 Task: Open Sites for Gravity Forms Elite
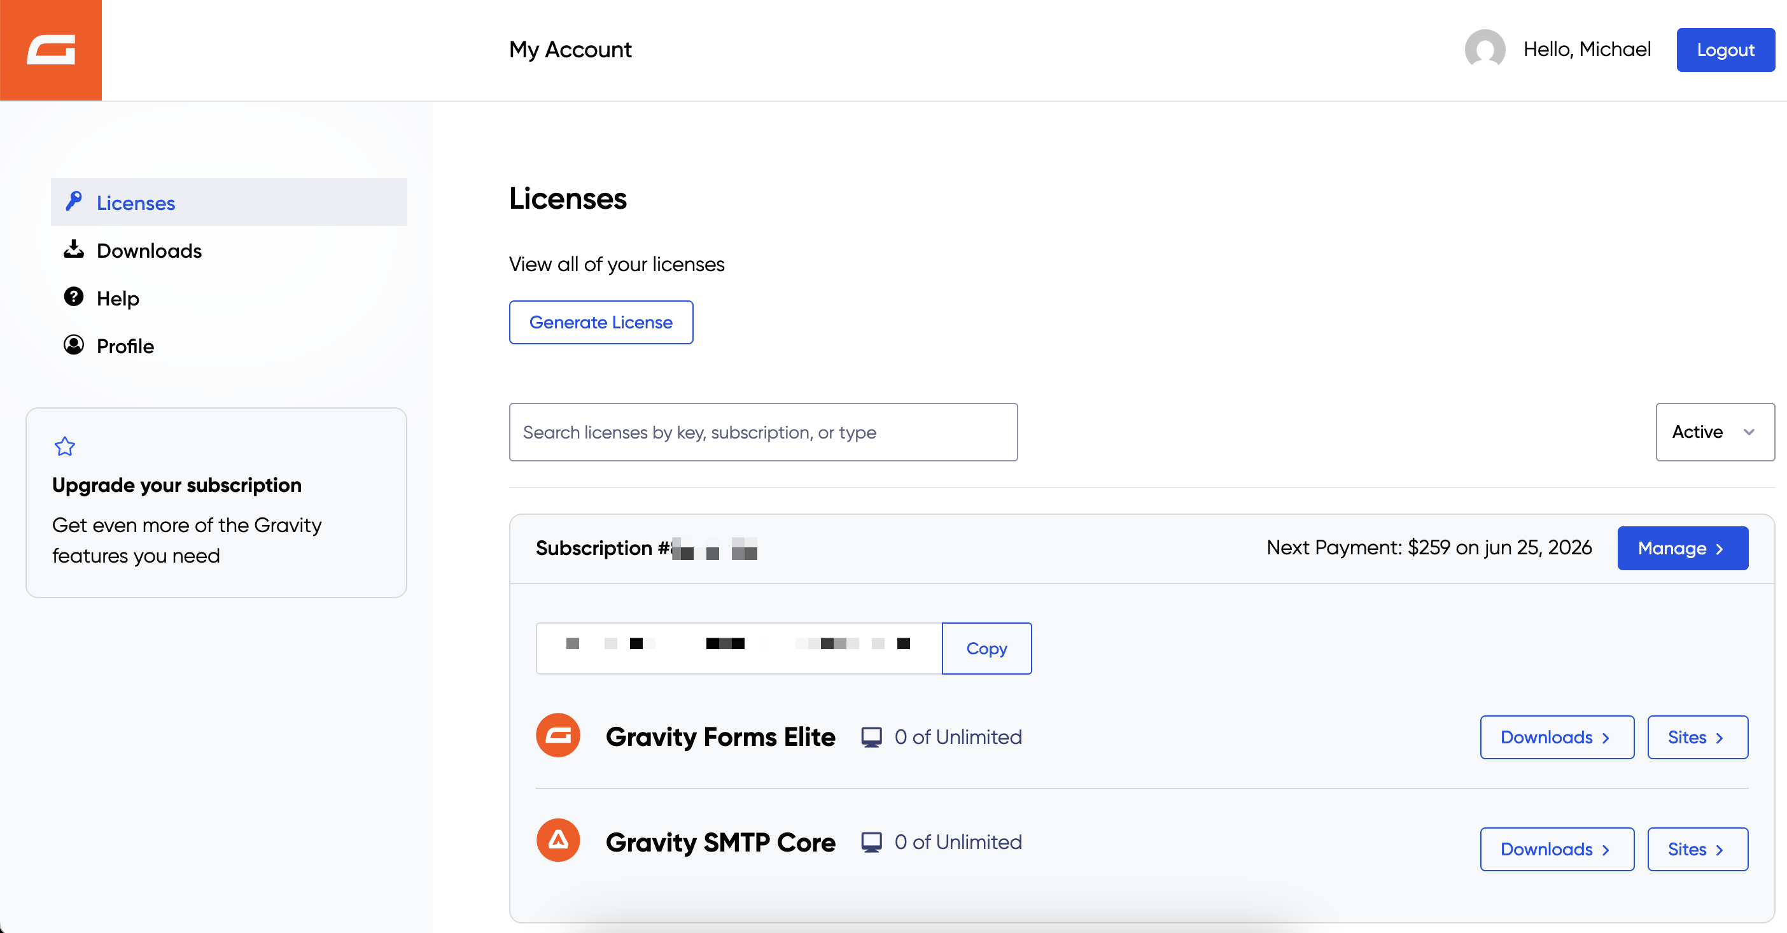[1697, 737]
